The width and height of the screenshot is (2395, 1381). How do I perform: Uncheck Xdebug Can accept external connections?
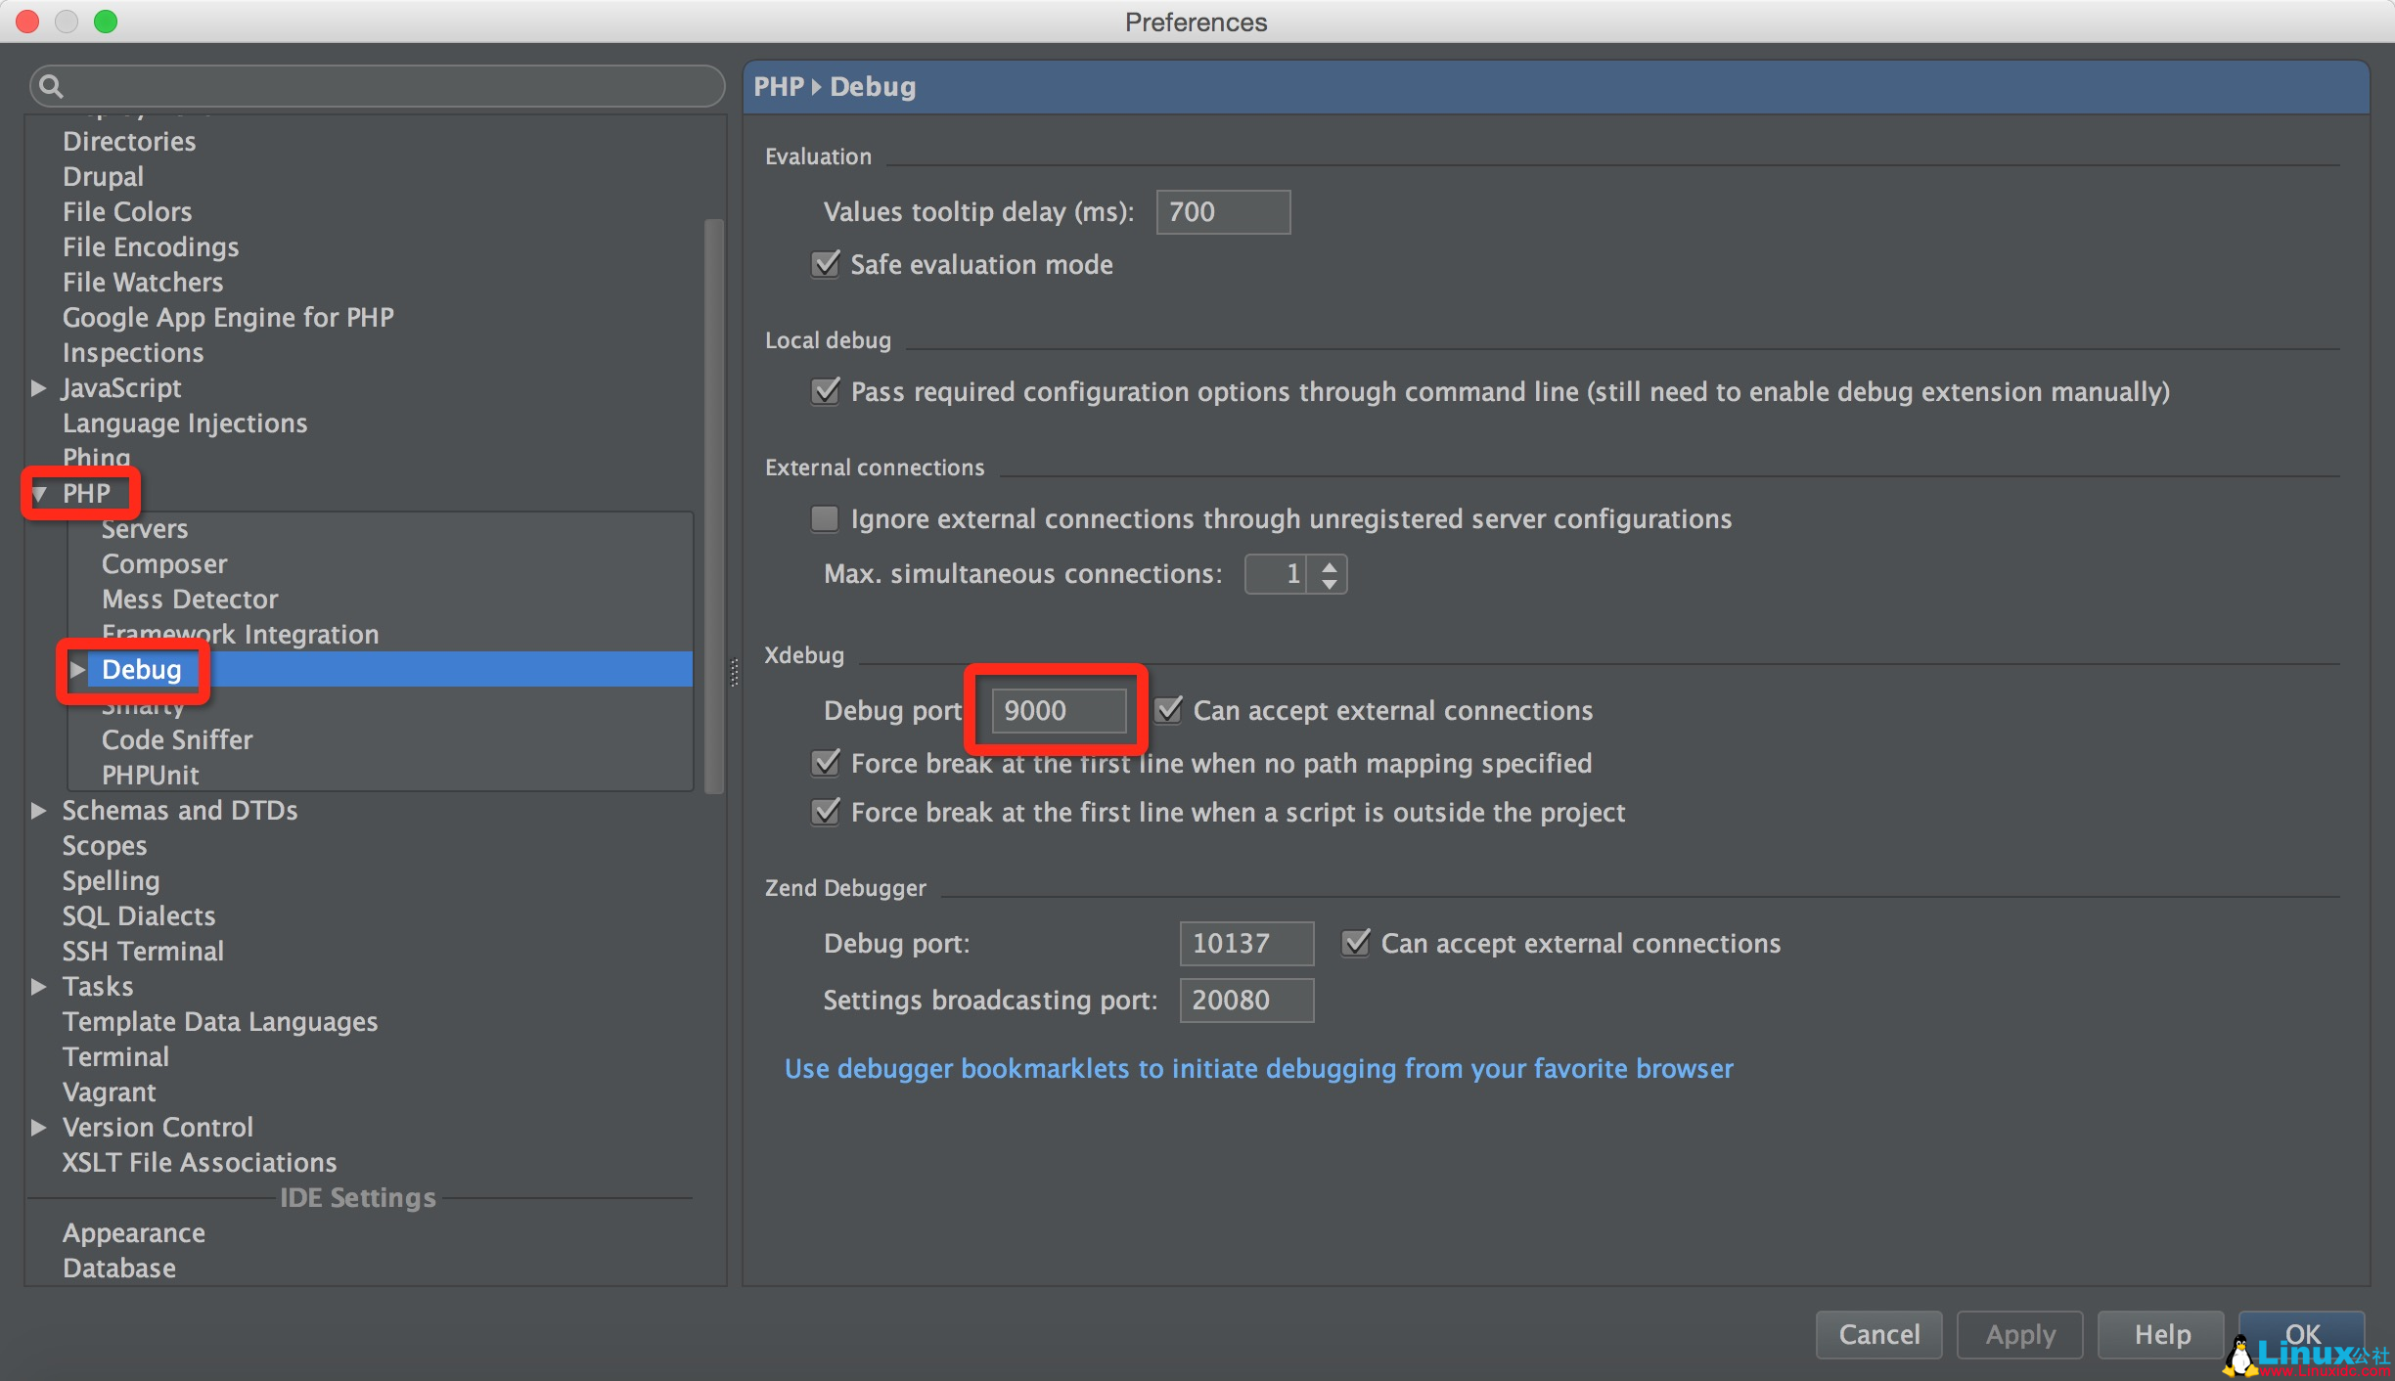[1169, 710]
